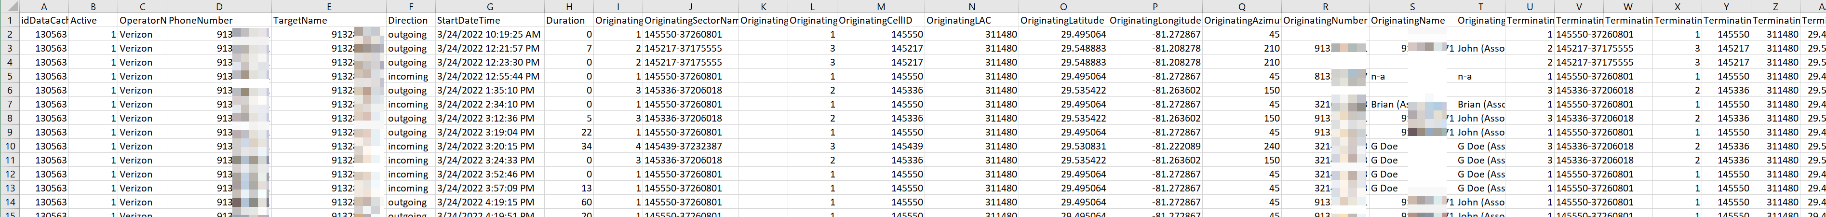Click the OriginatingLatitude header cell
The height and width of the screenshot is (217, 1826).
[x=1063, y=21]
